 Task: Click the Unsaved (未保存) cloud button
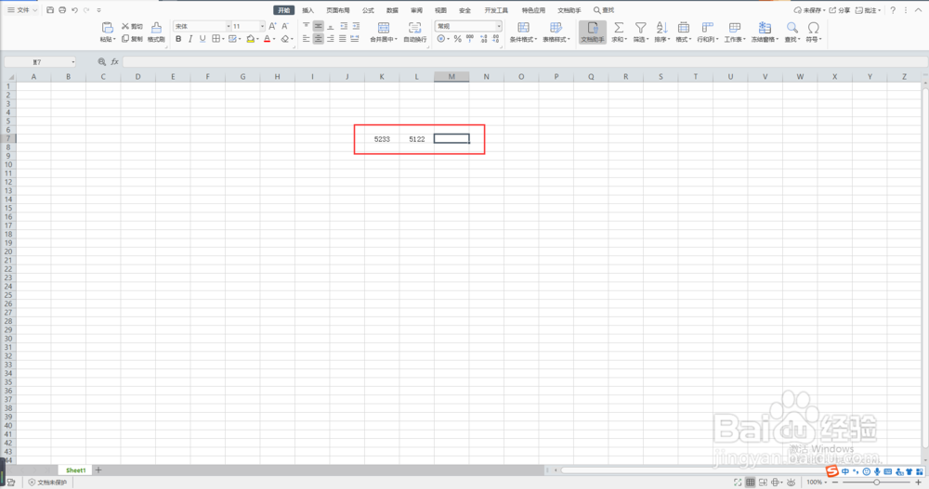tap(809, 10)
